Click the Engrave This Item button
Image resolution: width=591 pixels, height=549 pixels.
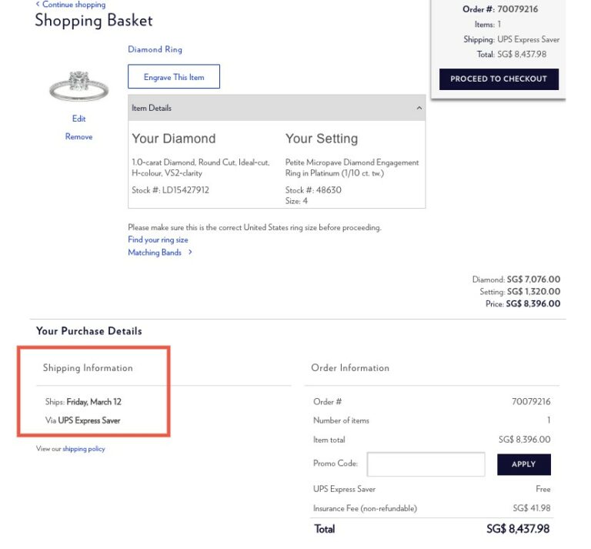(174, 77)
